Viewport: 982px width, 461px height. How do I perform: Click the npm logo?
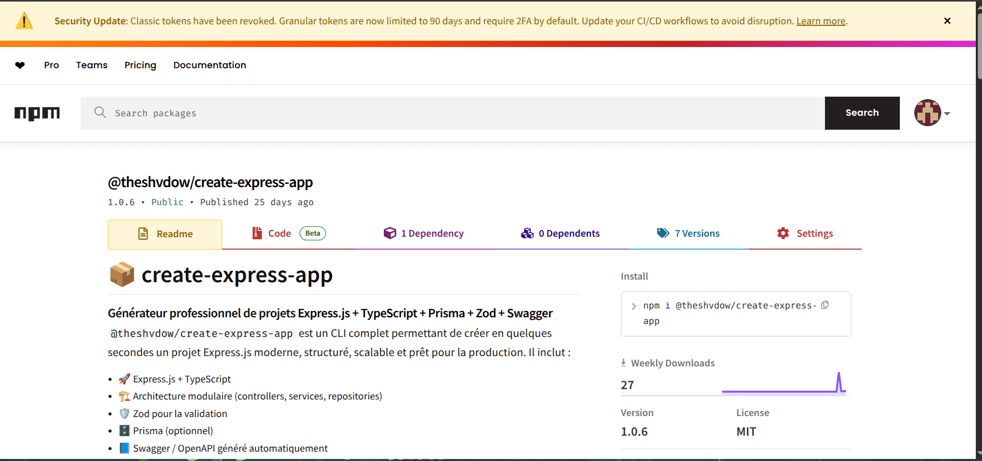coord(37,113)
